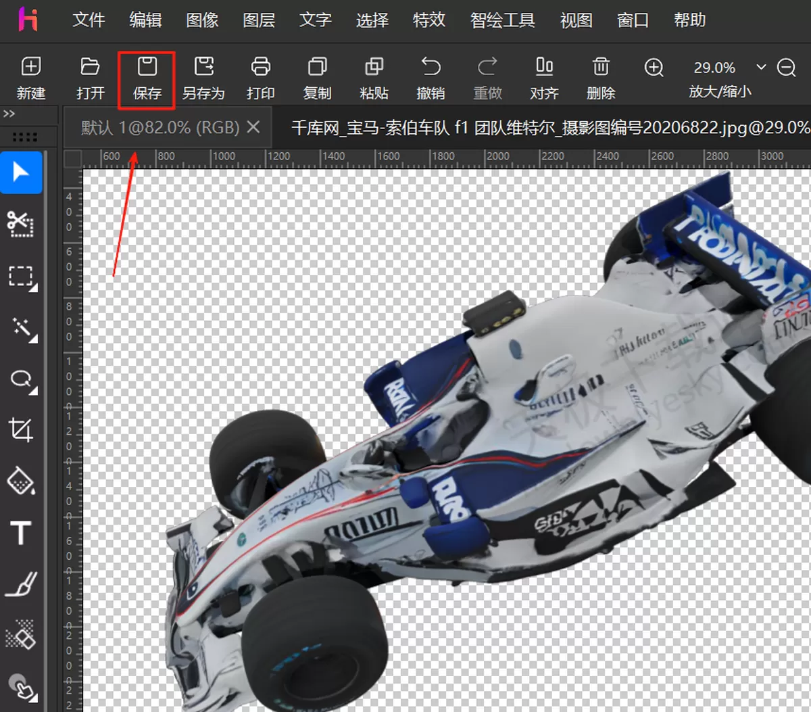This screenshot has height=712, width=811.
Task: Click the 另存为 save-as icon
Action: click(203, 67)
